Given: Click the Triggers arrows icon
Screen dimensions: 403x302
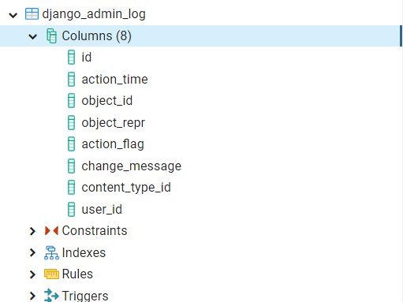Looking at the screenshot, I should click(51, 296).
